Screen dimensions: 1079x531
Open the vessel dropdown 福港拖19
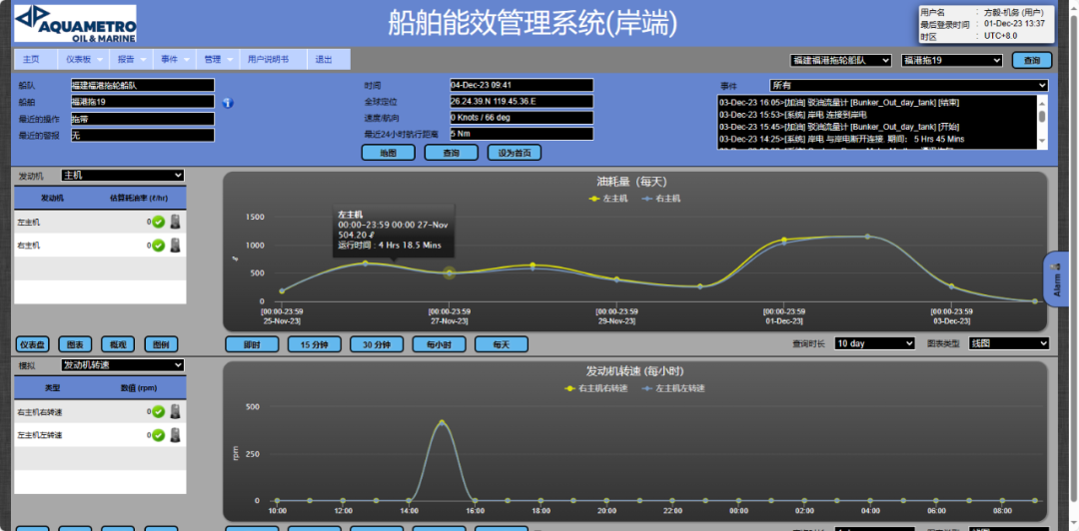coord(952,61)
